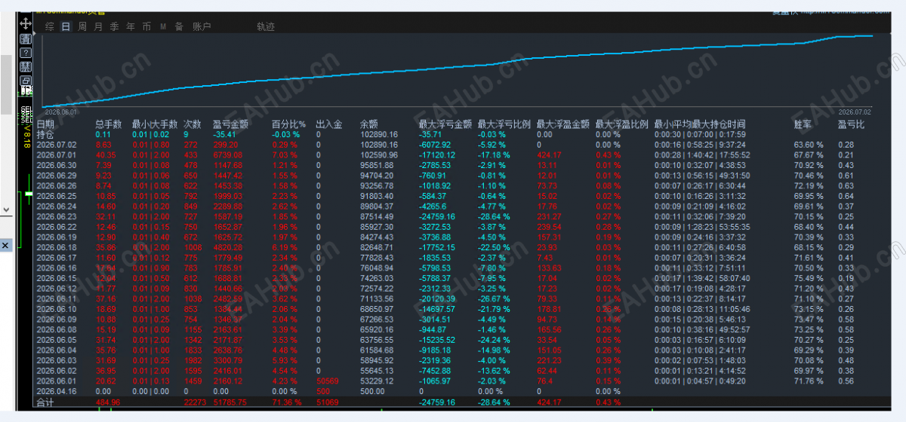Click the 胜率 column header

[x=803, y=124]
